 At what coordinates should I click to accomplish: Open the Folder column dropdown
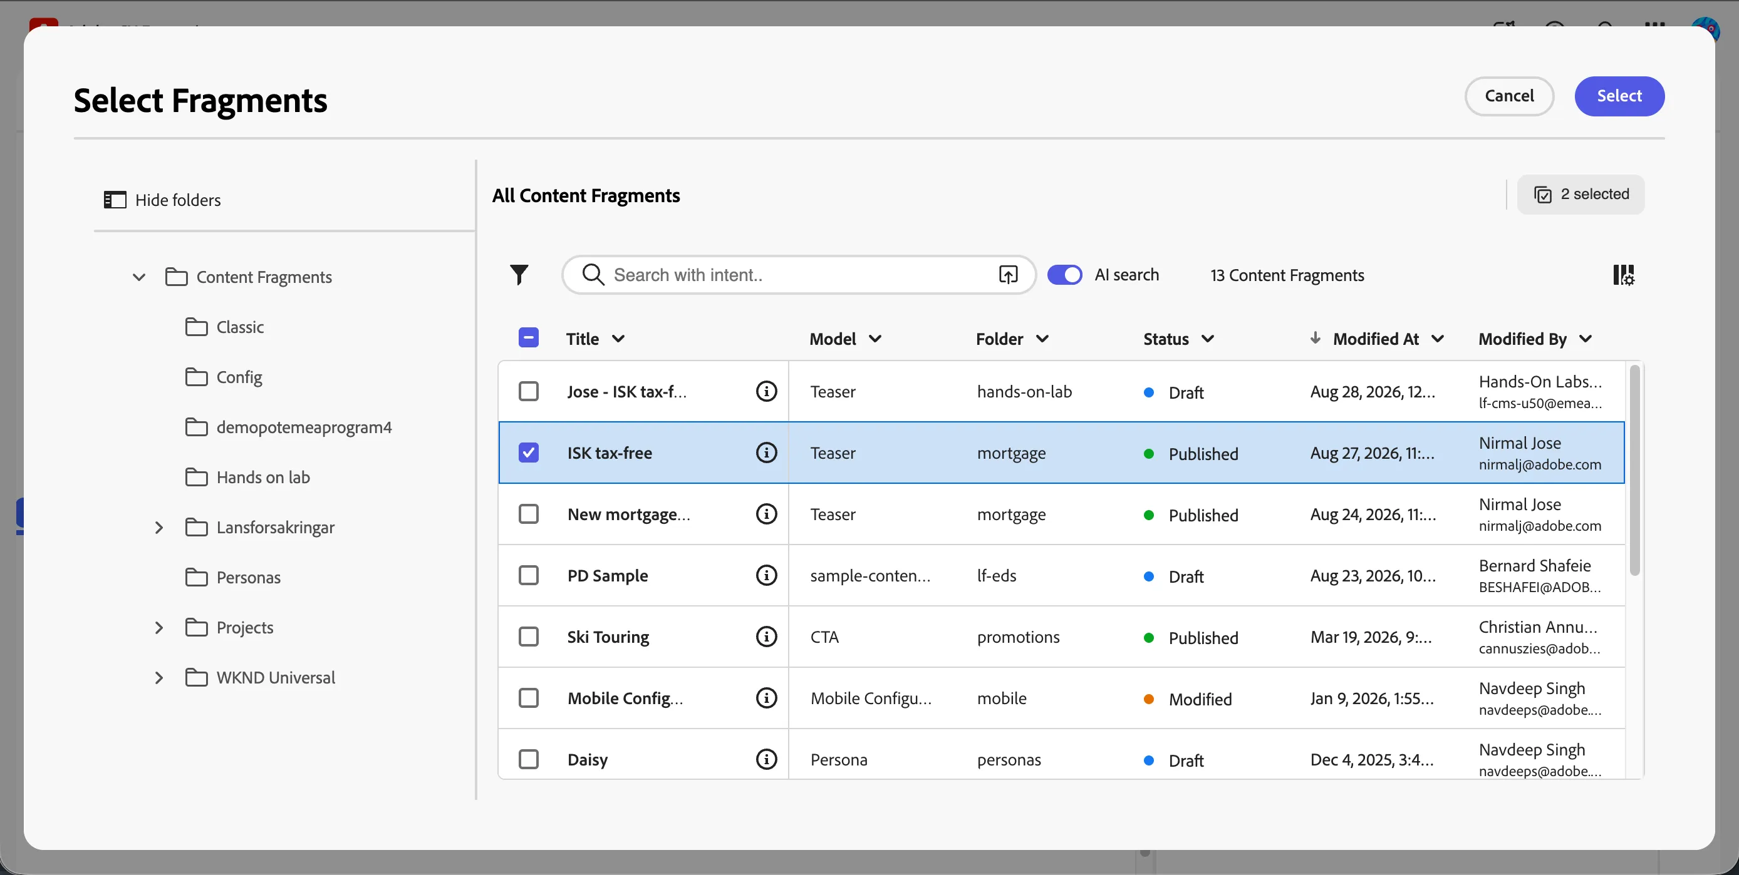[1042, 339]
